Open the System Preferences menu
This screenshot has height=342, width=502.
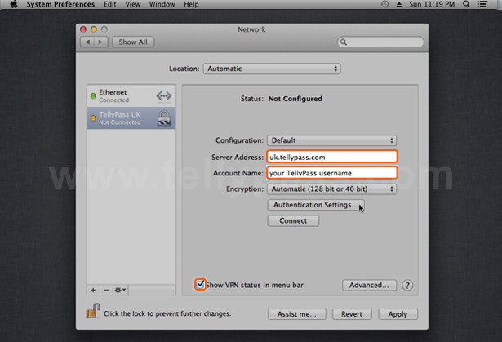click(x=60, y=4)
